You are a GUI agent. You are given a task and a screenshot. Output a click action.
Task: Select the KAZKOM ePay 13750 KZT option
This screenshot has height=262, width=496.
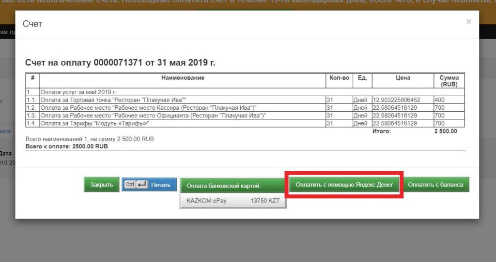[232, 201]
